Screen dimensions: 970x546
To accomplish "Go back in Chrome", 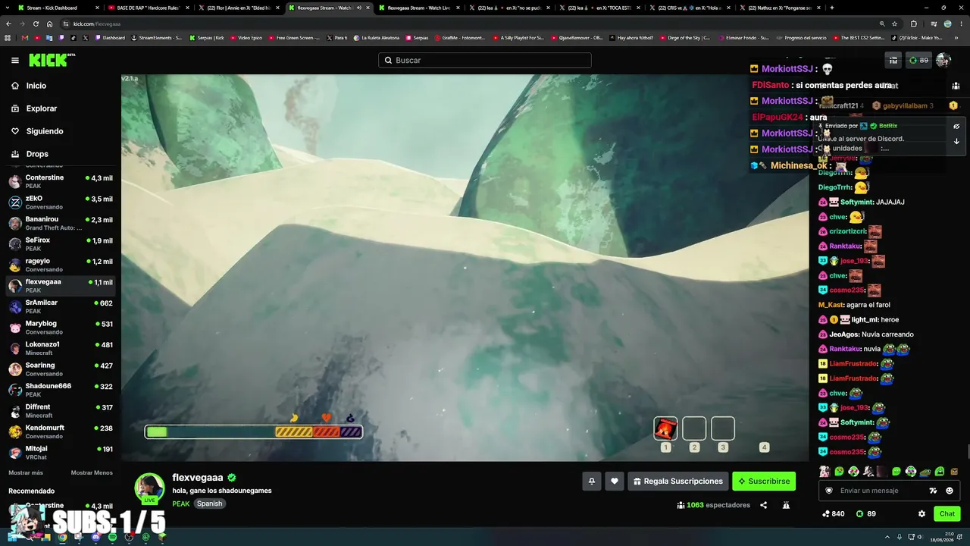I will 9,24.
